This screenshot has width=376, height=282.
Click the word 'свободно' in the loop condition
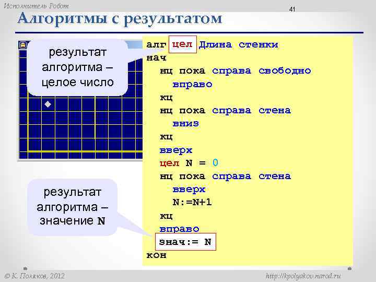click(x=285, y=71)
